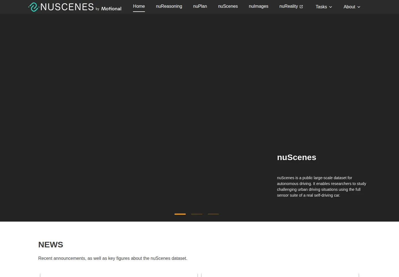Open the Home tab
The width and height of the screenshot is (399, 277).
(x=139, y=6)
